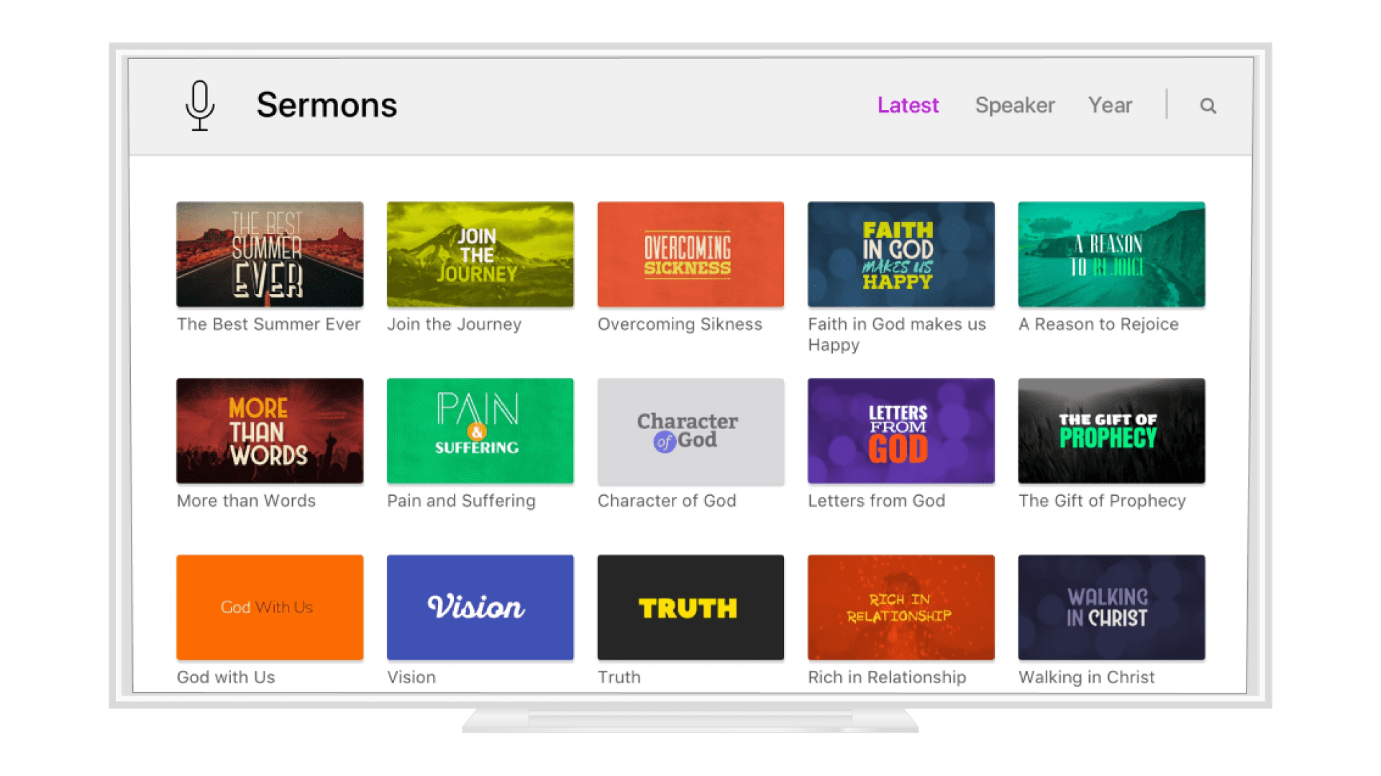Image resolution: width=1381 pixels, height=776 pixels.
Task: Open Letters from God sermon
Action: 900,430
